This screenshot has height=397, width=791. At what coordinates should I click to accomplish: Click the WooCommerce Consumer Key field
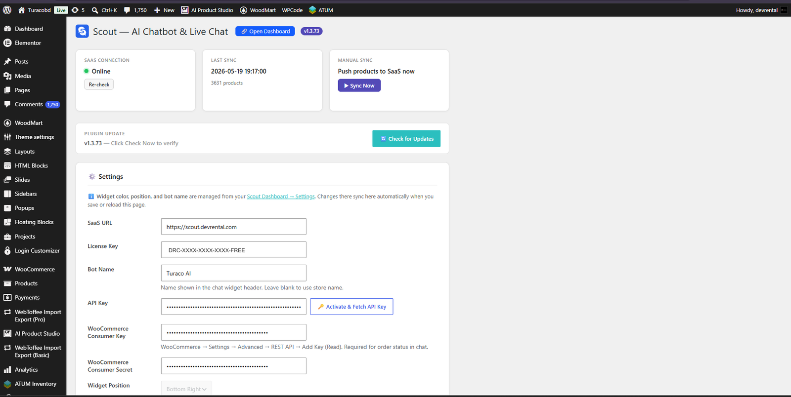pos(234,332)
